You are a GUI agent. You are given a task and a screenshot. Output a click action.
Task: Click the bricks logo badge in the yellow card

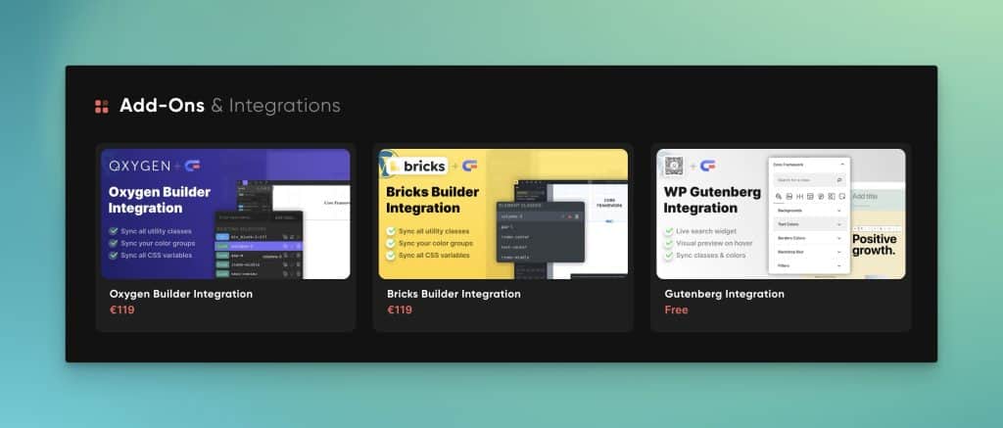(x=417, y=166)
